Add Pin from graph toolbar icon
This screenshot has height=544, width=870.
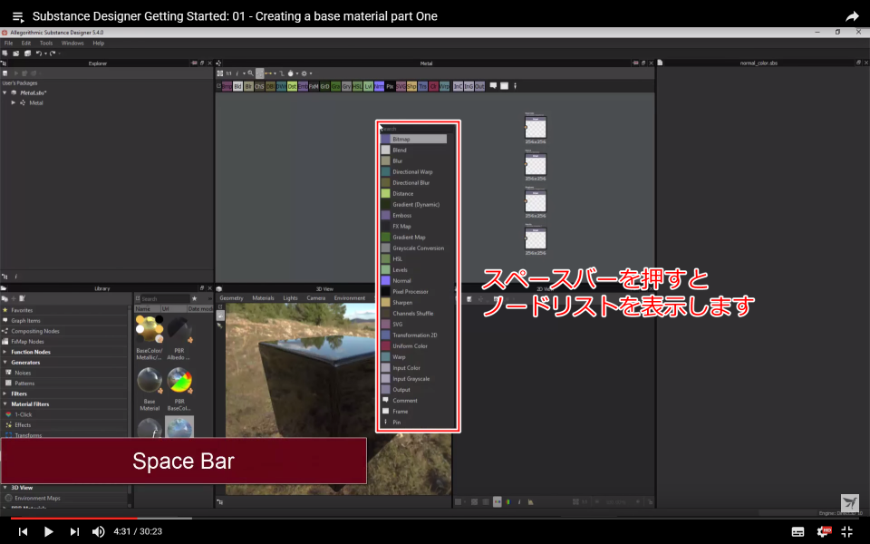coord(515,86)
